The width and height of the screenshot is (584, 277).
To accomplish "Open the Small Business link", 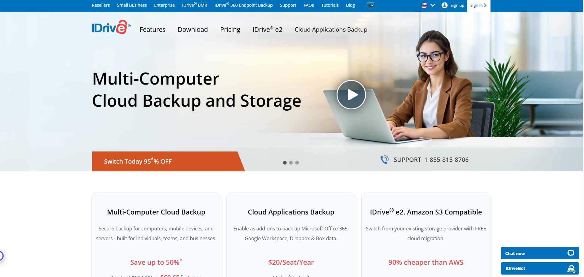I will click(132, 5).
